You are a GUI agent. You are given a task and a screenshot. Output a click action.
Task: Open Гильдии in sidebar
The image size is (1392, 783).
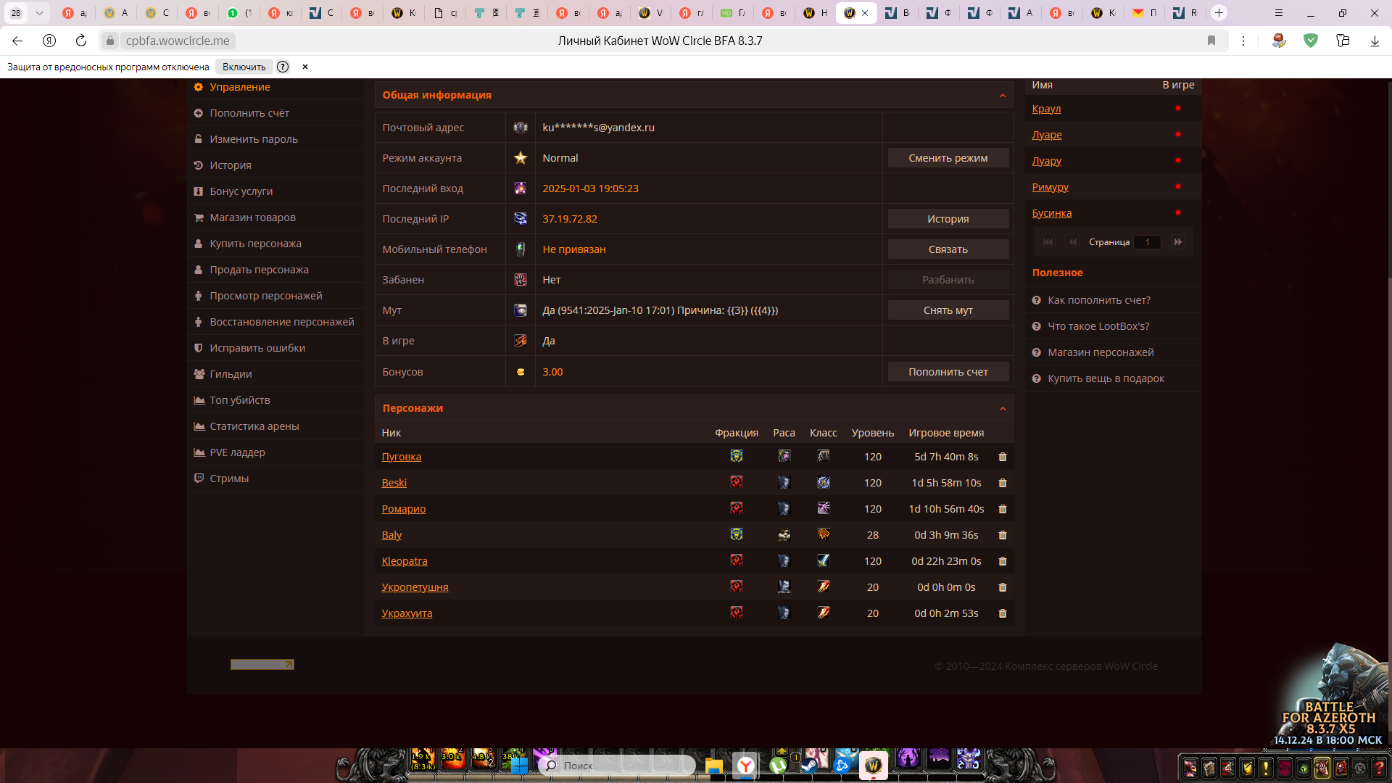point(276,374)
